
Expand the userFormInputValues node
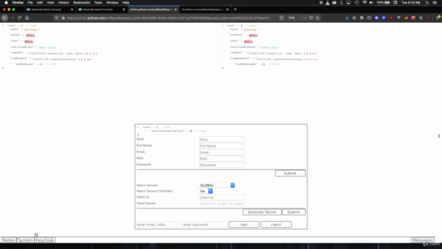146,131
